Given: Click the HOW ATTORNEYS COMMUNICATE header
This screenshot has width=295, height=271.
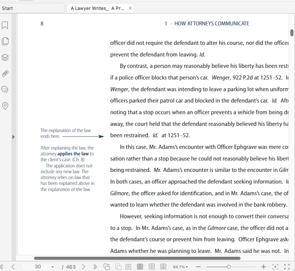Looking at the screenshot, I should point(211,24).
